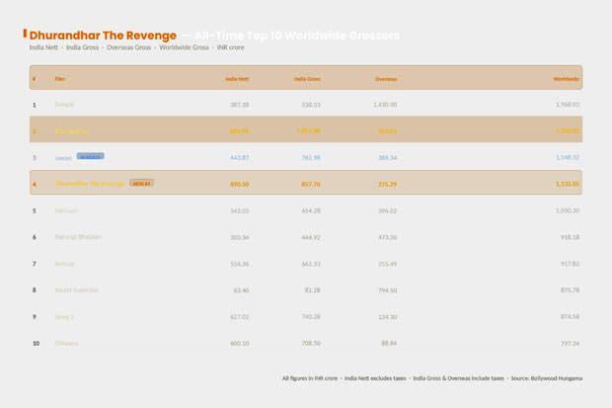Click Dangal's India Gross value '538.03'

coord(311,105)
